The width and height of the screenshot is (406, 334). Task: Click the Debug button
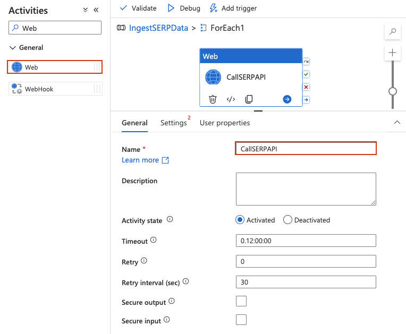coord(184,8)
